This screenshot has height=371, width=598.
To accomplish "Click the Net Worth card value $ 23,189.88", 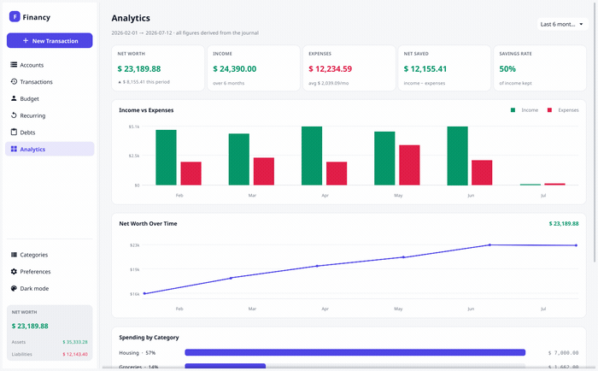I will pos(138,68).
